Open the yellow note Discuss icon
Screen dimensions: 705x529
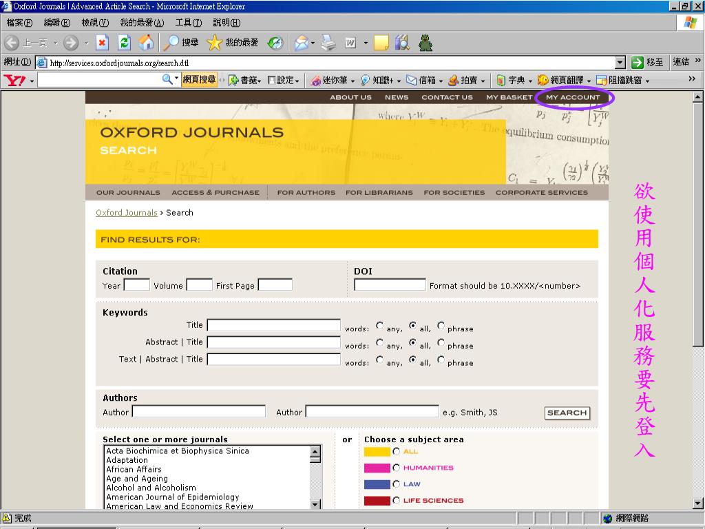click(x=381, y=43)
